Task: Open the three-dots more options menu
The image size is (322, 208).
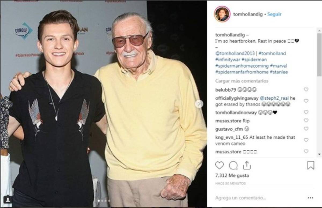Action: click(x=310, y=198)
